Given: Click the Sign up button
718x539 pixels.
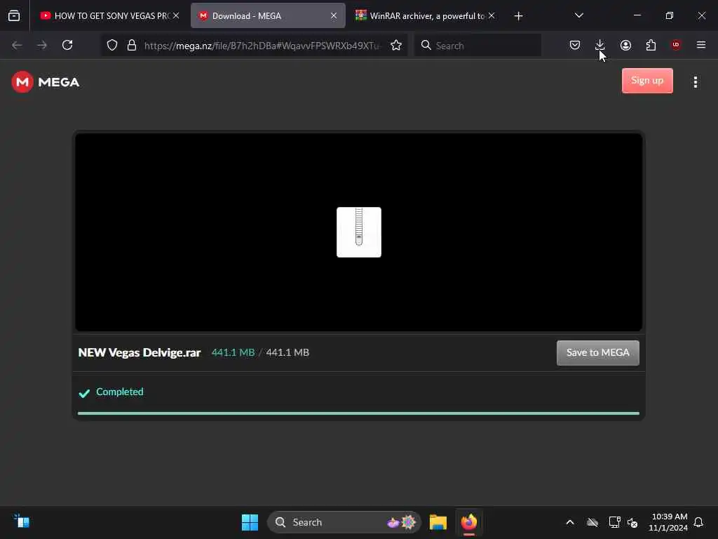Looking at the screenshot, I should coord(647,81).
